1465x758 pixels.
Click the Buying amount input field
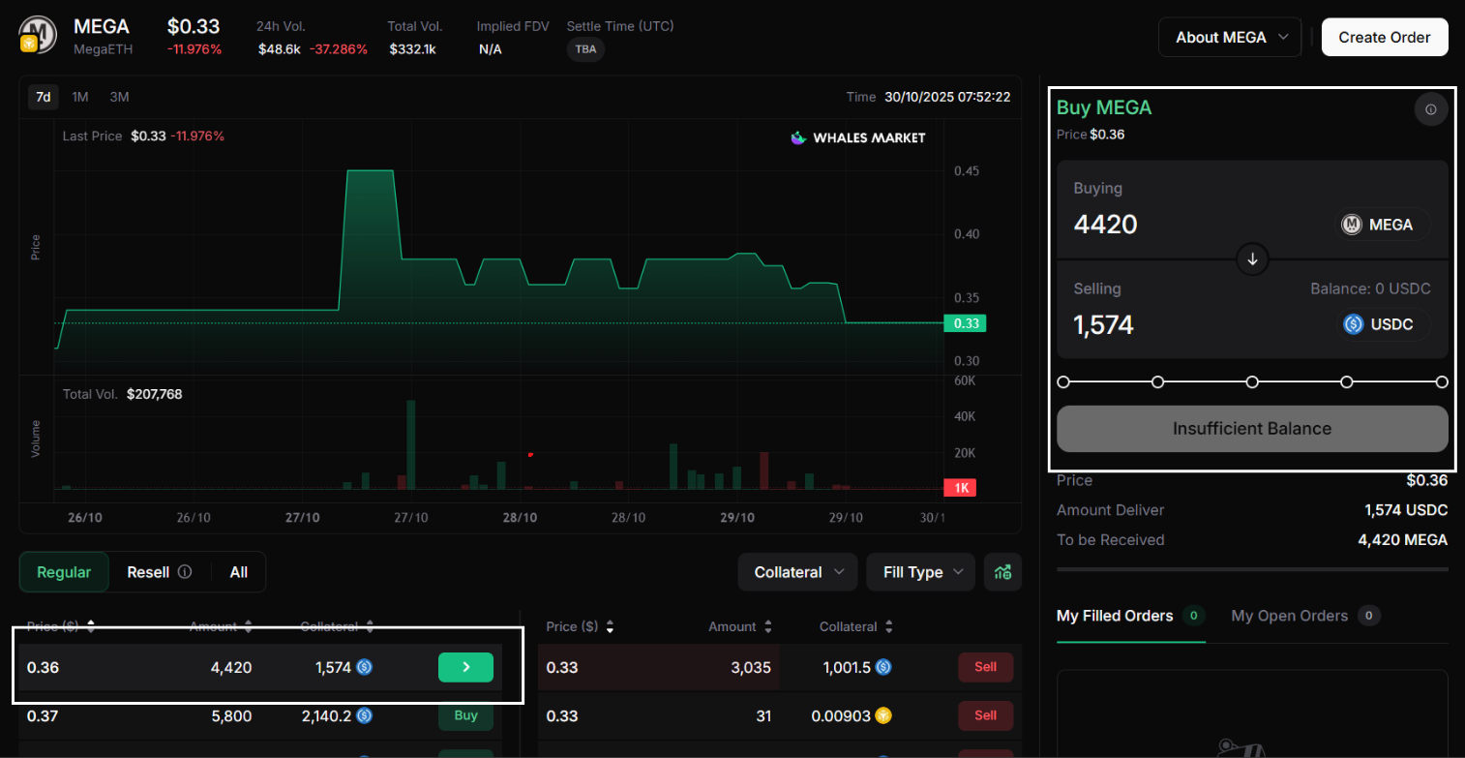pyautogui.click(x=1190, y=225)
